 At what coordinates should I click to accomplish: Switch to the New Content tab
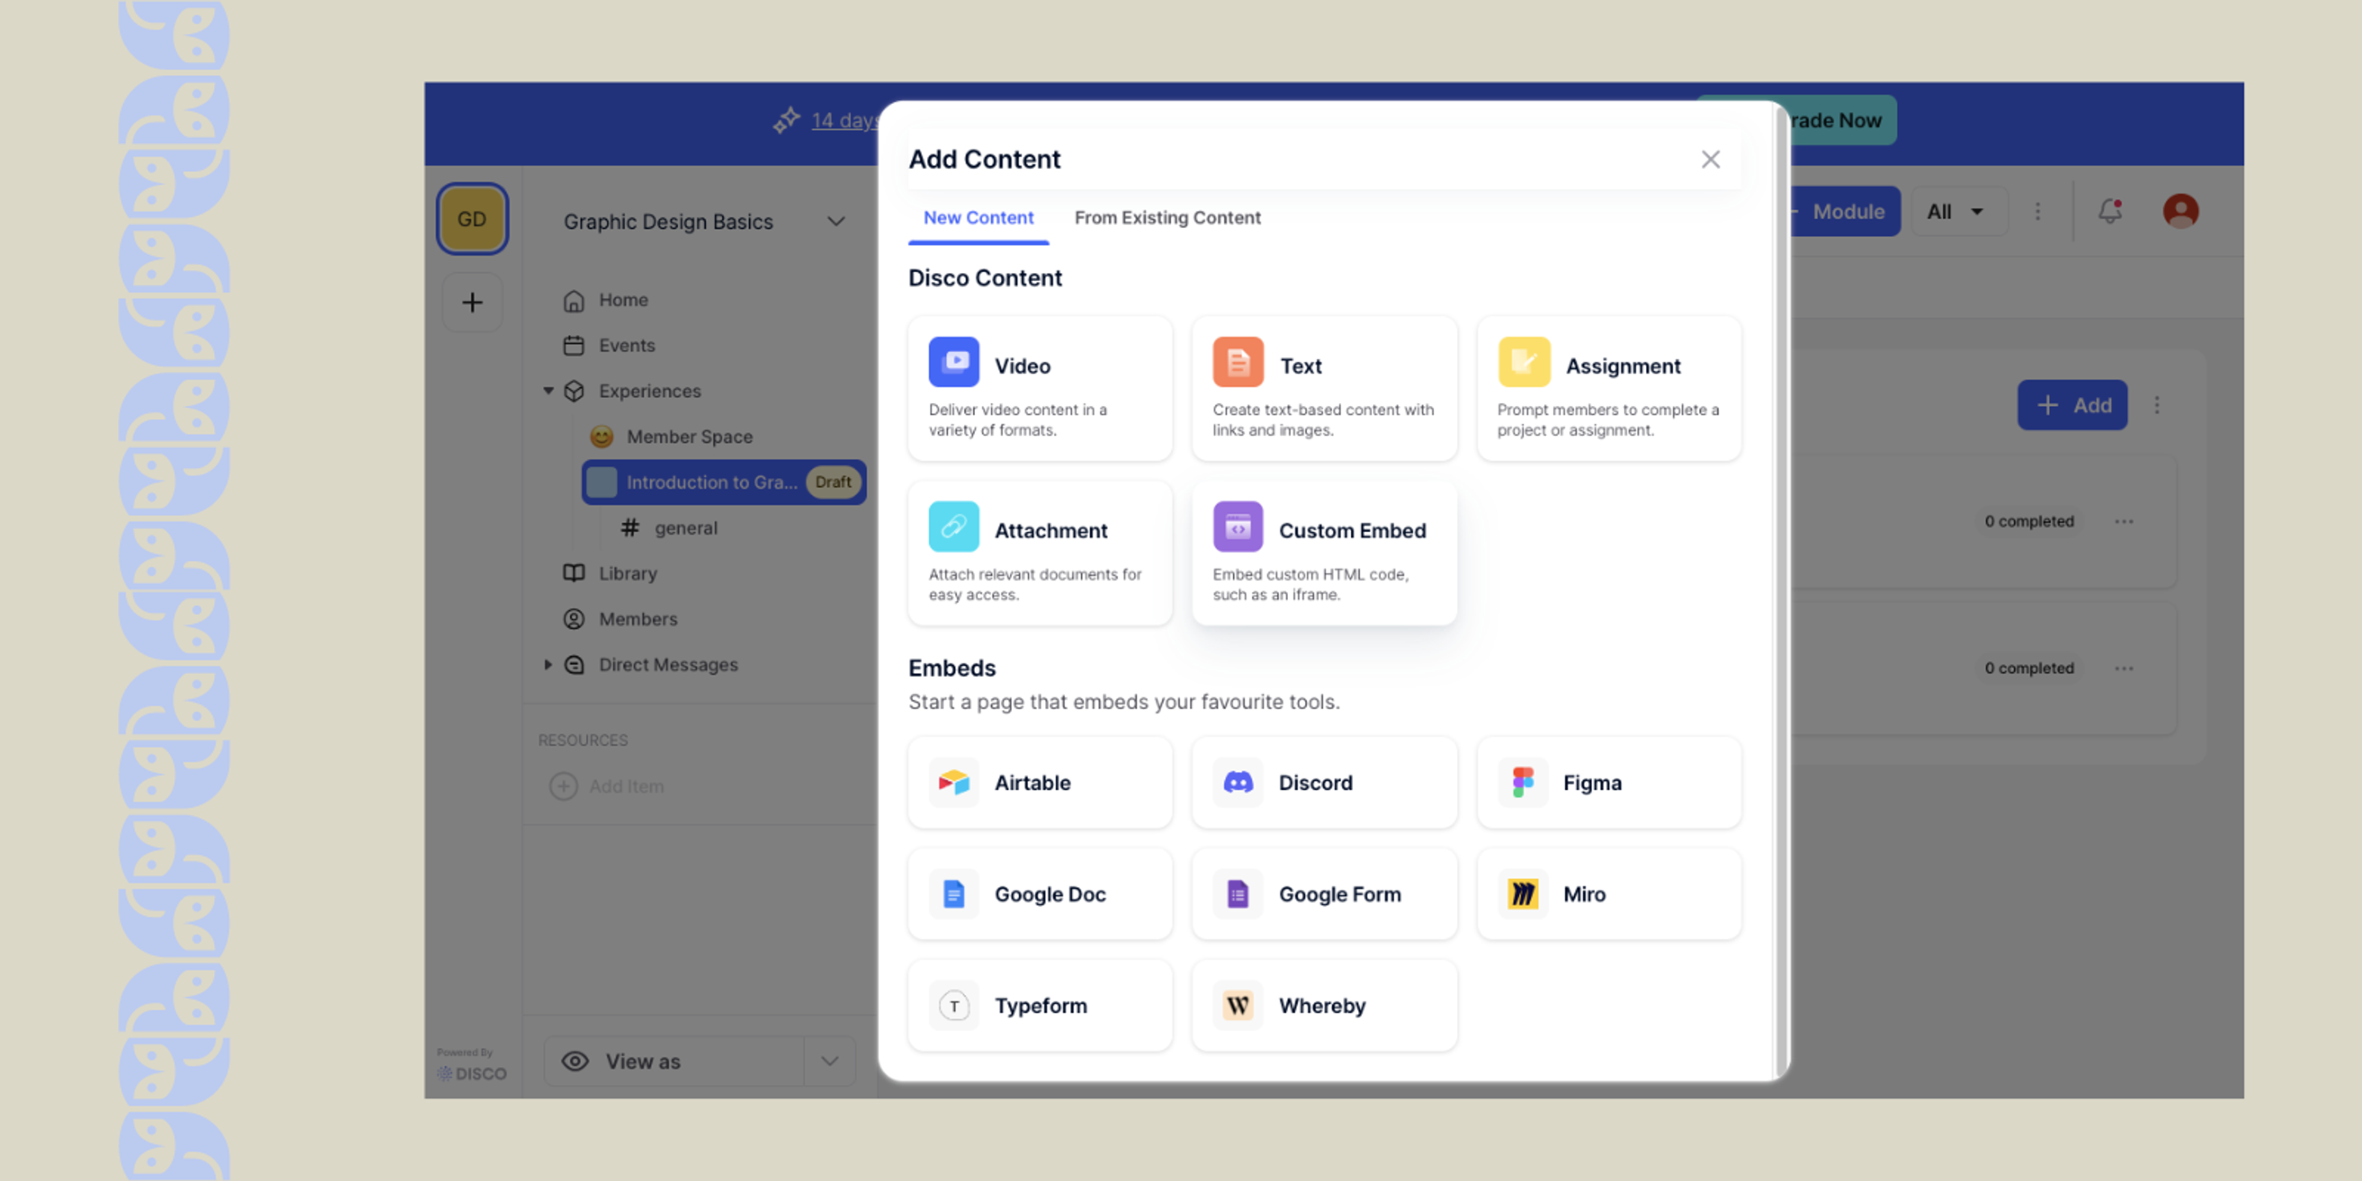coord(979,217)
